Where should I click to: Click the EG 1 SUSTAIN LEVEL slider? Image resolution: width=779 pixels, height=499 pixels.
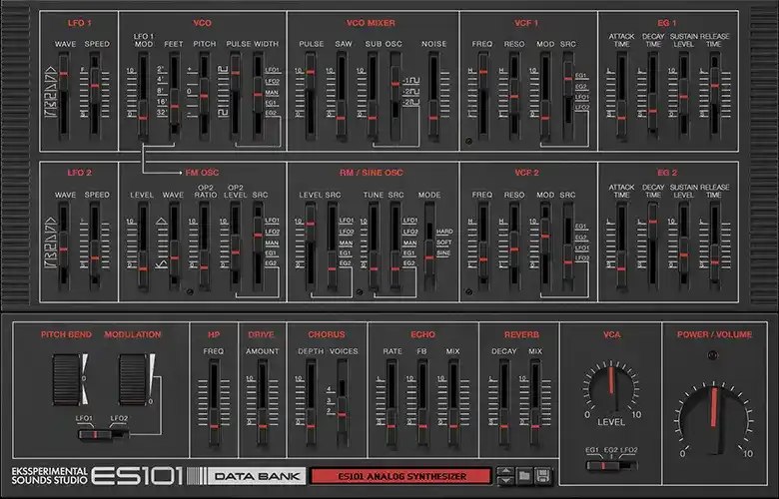click(x=684, y=96)
